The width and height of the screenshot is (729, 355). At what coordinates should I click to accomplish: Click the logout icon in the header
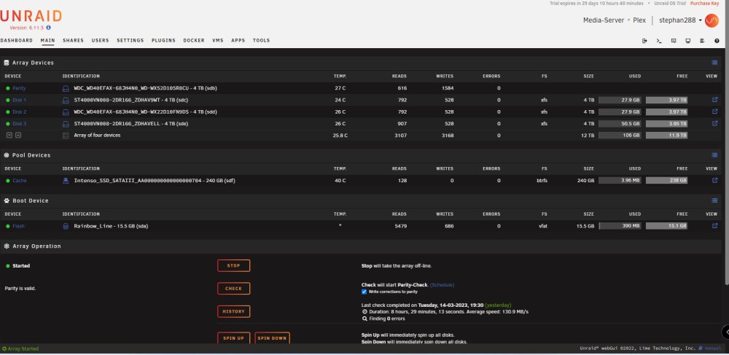pos(644,41)
